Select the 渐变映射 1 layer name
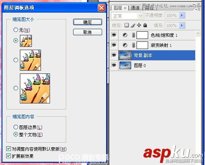205x165 pixels. tap(161, 45)
